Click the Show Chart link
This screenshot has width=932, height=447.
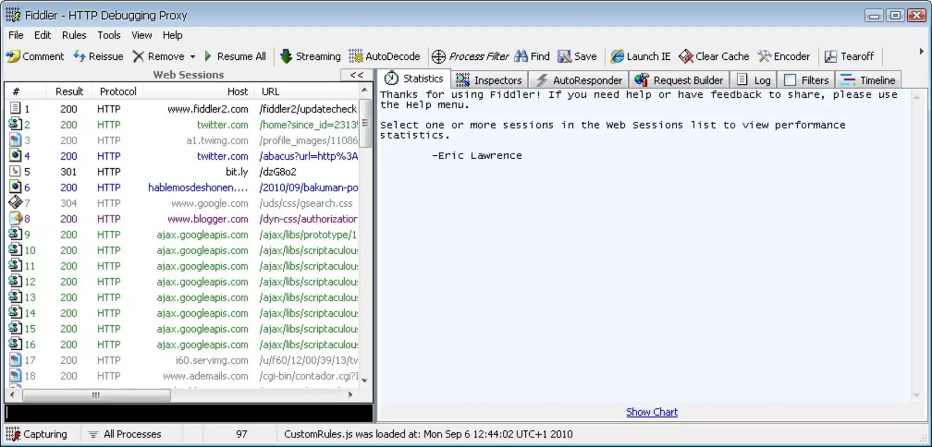[x=652, y=412]
